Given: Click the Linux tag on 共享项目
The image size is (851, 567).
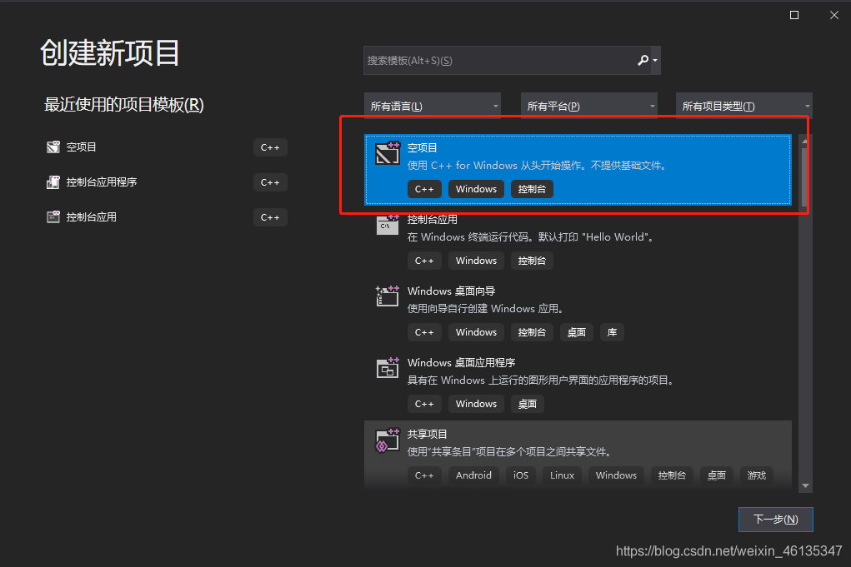Looking at the screenshot, I should [562, 475].
